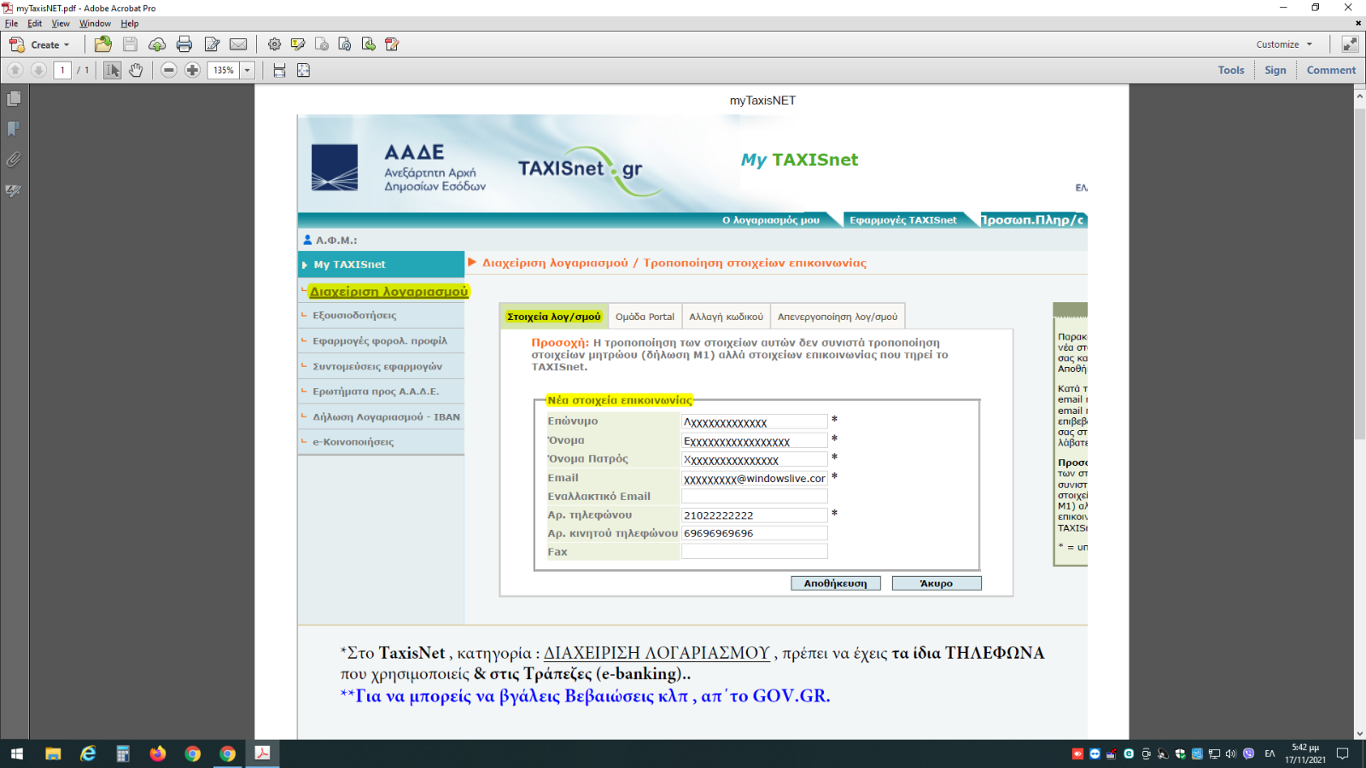
Task: Launch Firefox from the taskbar
Action: (x=157, y=753)
